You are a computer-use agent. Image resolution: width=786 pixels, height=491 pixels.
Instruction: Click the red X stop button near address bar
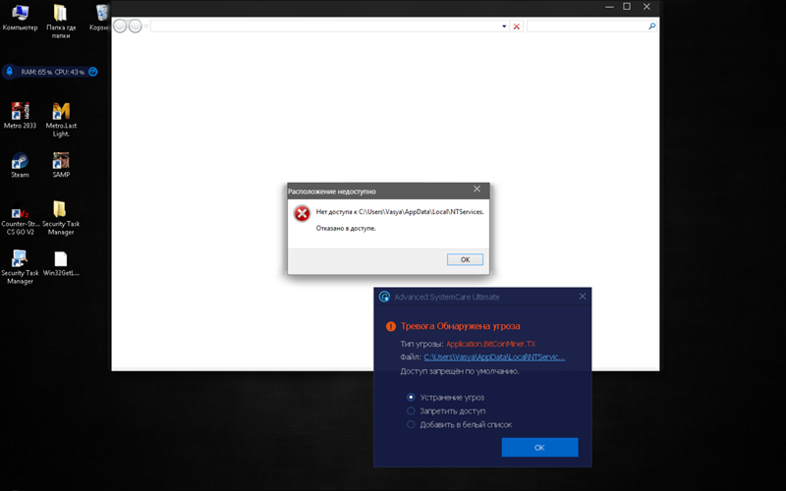pos(517,27)
